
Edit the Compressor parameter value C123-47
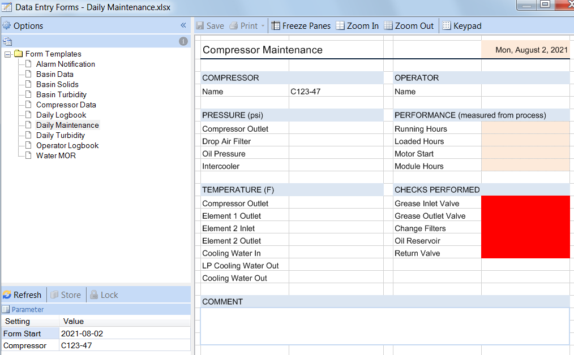(x=125, y=345)
